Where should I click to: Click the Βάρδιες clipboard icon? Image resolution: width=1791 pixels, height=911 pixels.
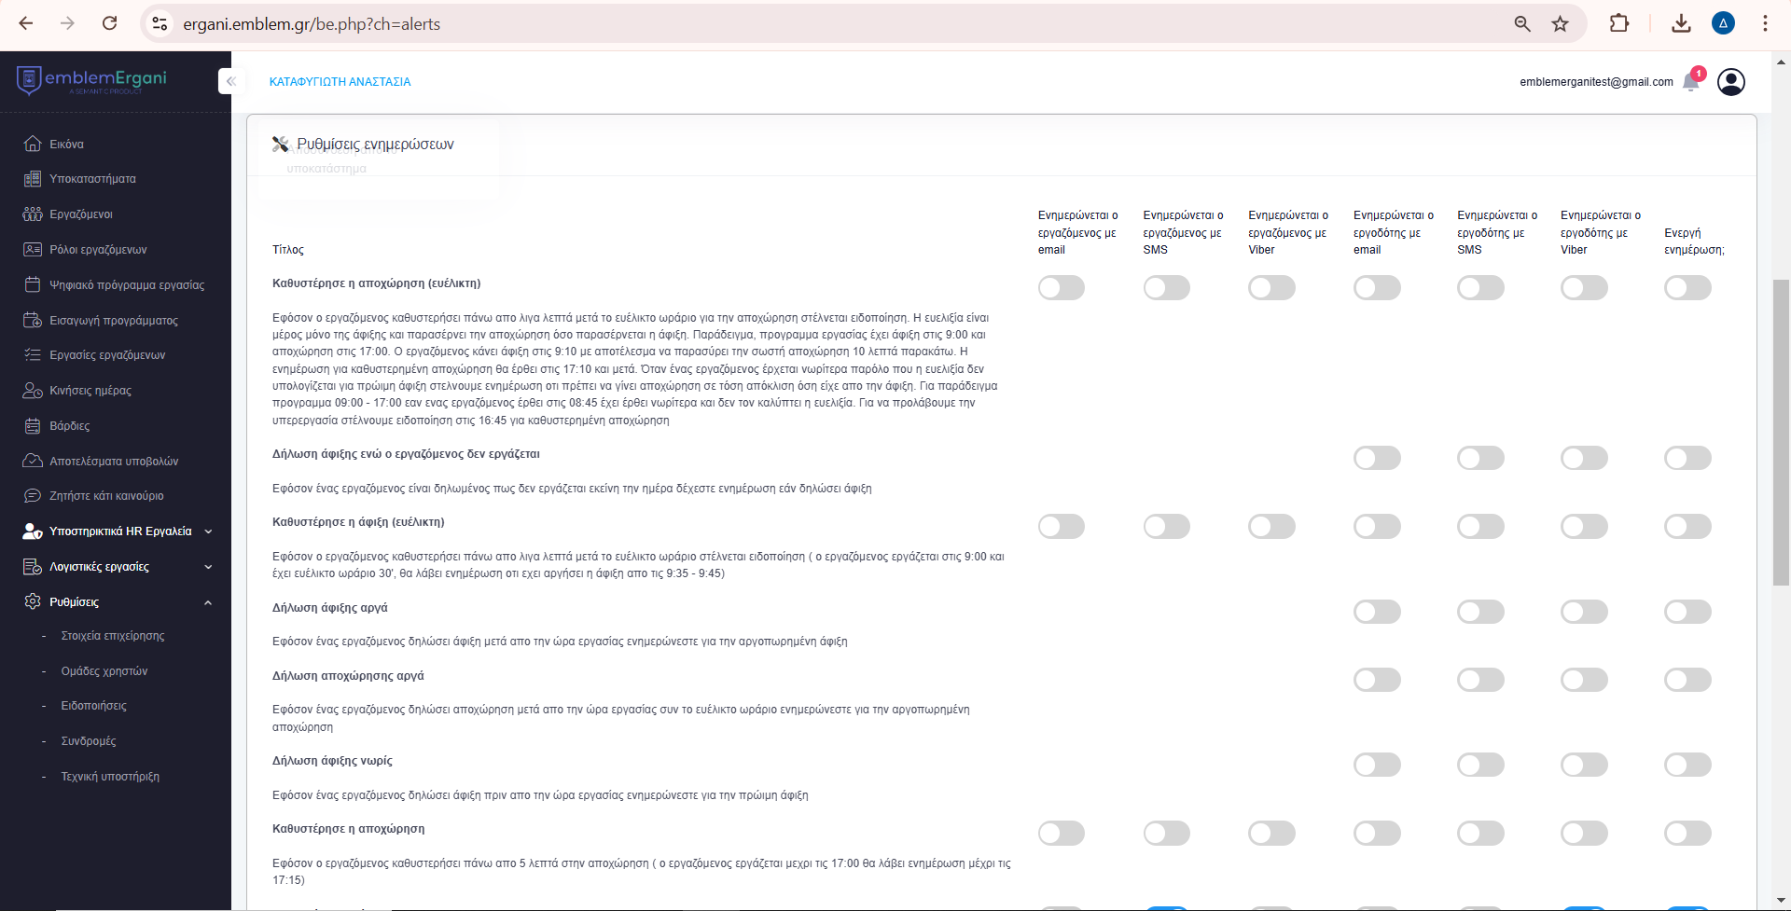click(x=33, y=426)
